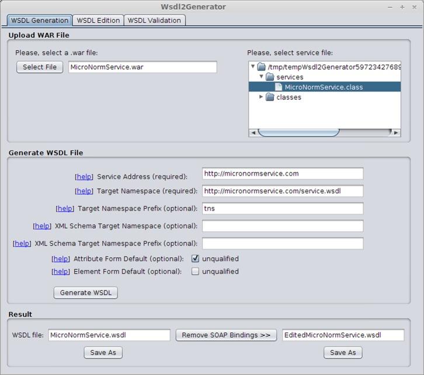
Task: Click the tree scrollbar right arrow
Action: 396,133
